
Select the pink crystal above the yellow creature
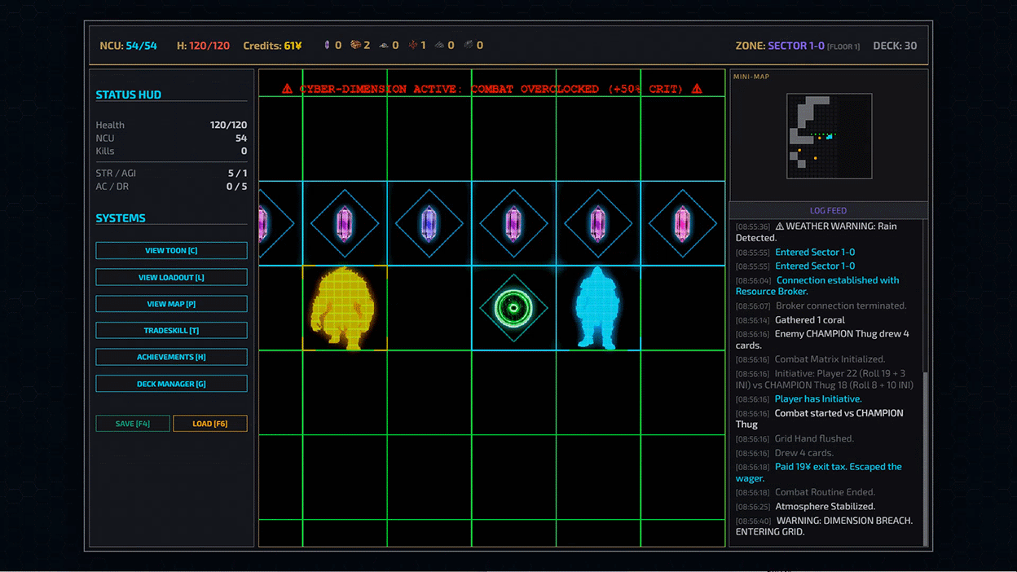pos(344,223)
